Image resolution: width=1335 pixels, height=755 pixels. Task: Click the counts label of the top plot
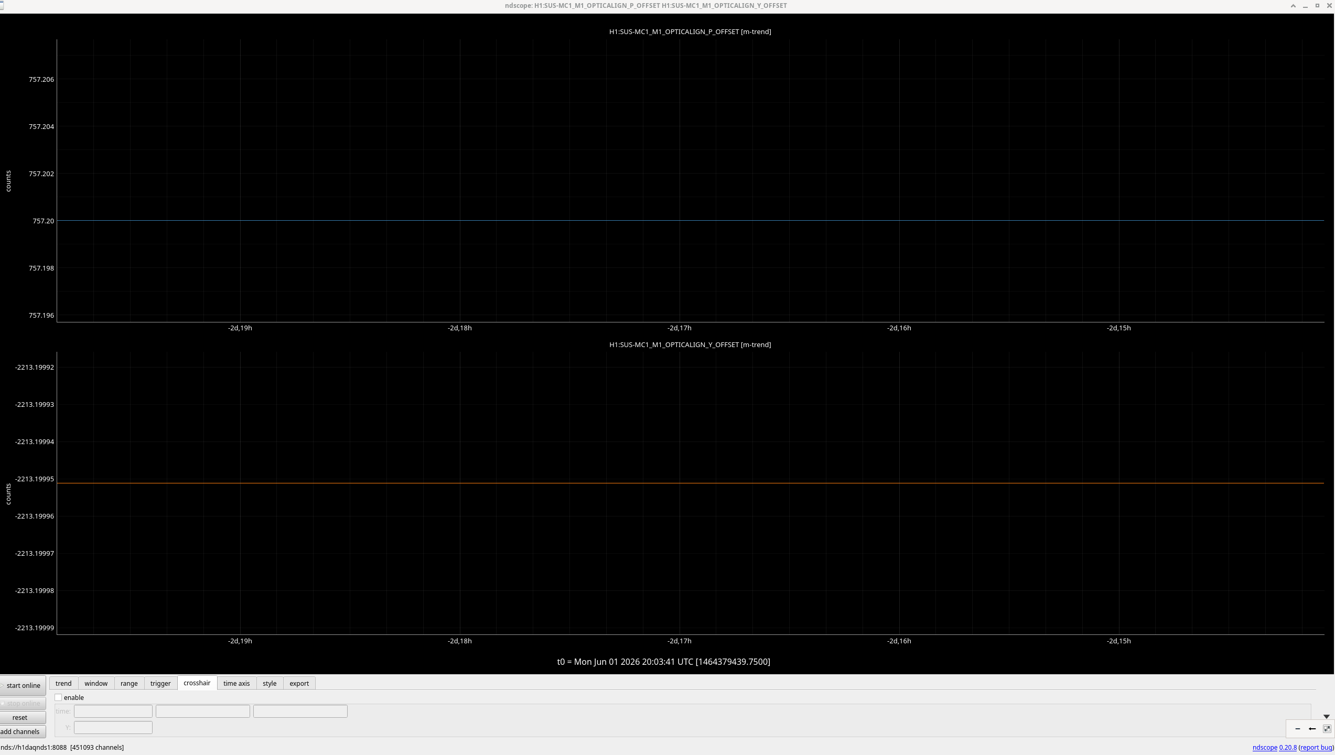pyautogui.click(x=8, y=181)
